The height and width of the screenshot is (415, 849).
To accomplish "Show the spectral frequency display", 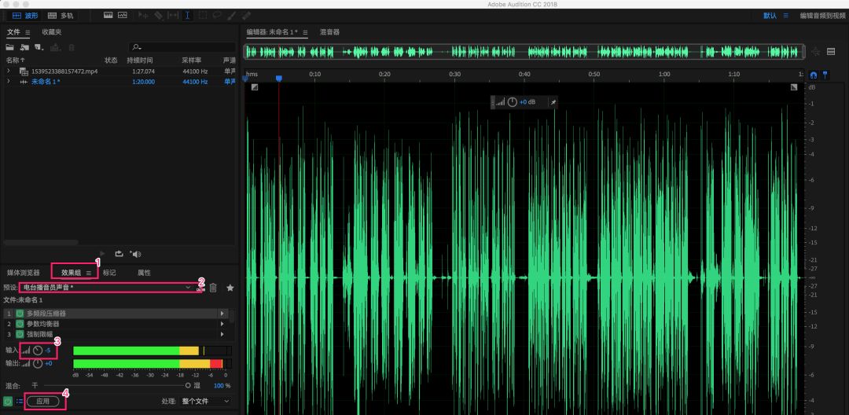I will (108, 15).
